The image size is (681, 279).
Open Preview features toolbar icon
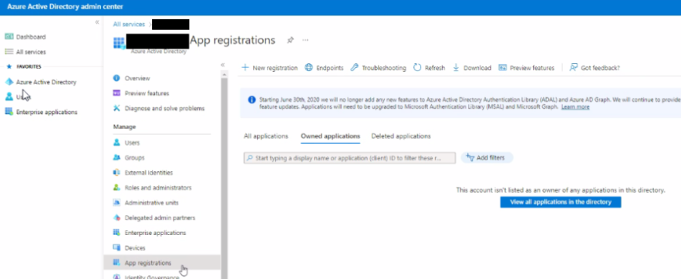pyautogui.click(x=503, y=68)
